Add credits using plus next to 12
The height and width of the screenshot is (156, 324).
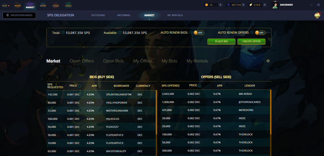click(x=220, y=5)
